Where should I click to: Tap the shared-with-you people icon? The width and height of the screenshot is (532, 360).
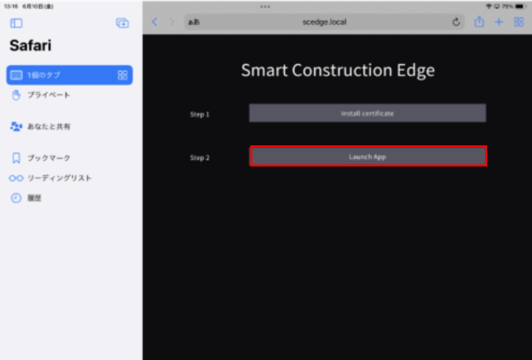[16, 126]
